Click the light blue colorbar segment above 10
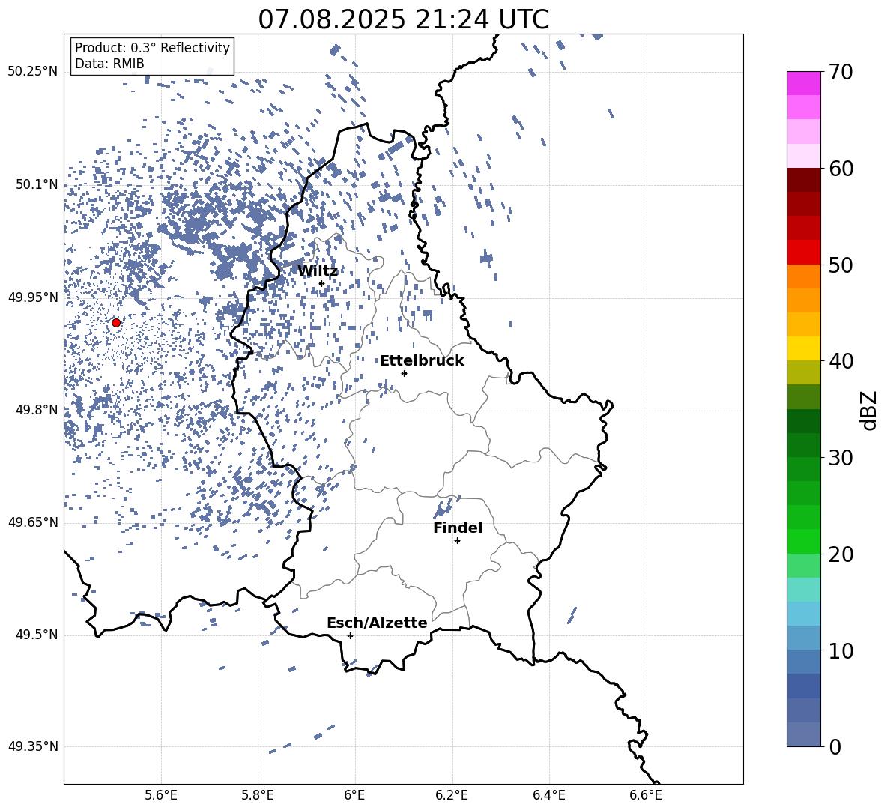This screenshot has width=887, height=810. (x=803, y=638)
